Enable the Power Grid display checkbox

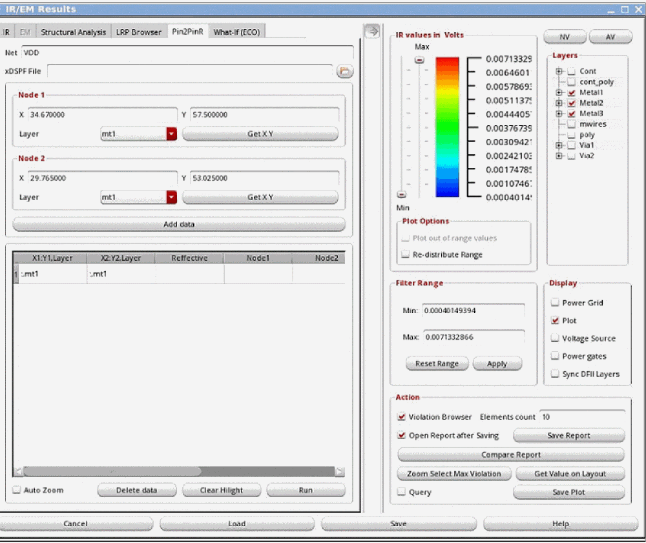tap(555, 303)
